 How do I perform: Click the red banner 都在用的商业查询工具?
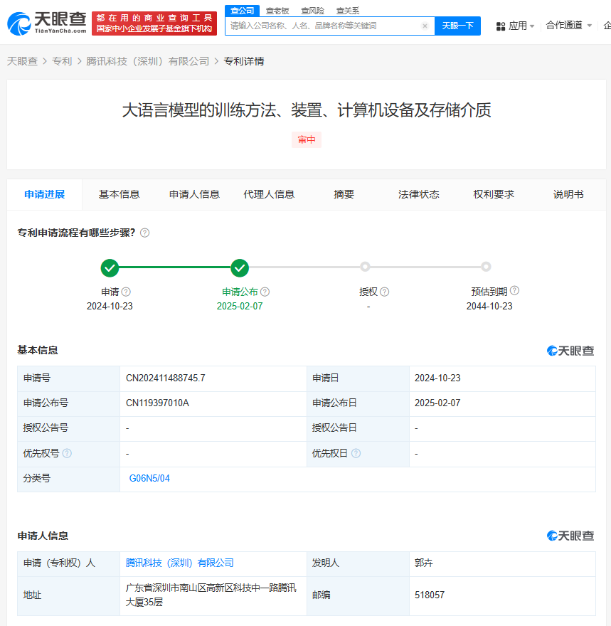(154, 23)
